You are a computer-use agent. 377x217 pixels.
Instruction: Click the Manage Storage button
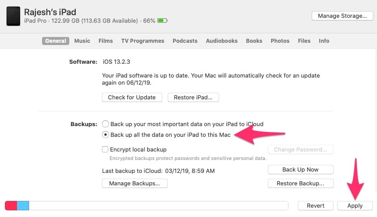point(342,16)
